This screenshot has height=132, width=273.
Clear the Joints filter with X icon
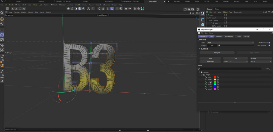click(x=199, y=69)
